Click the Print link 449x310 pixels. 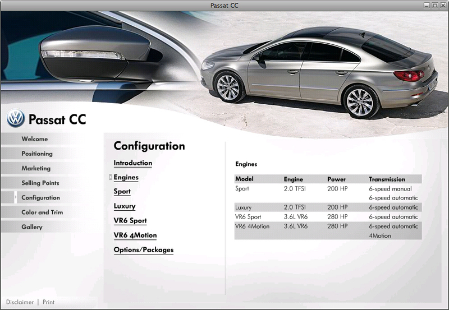pyautogui.click(x=48, y=302)
